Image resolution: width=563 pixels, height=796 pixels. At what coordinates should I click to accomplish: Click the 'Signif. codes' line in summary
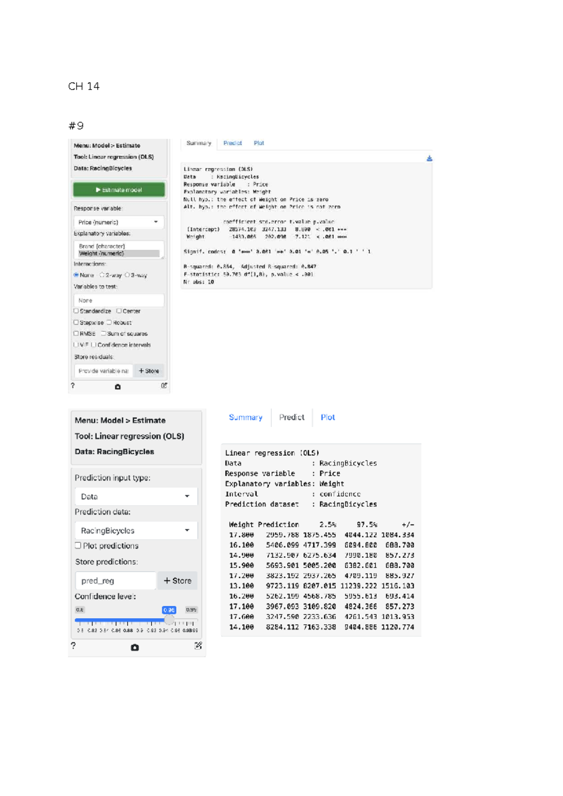click(277, 252)
